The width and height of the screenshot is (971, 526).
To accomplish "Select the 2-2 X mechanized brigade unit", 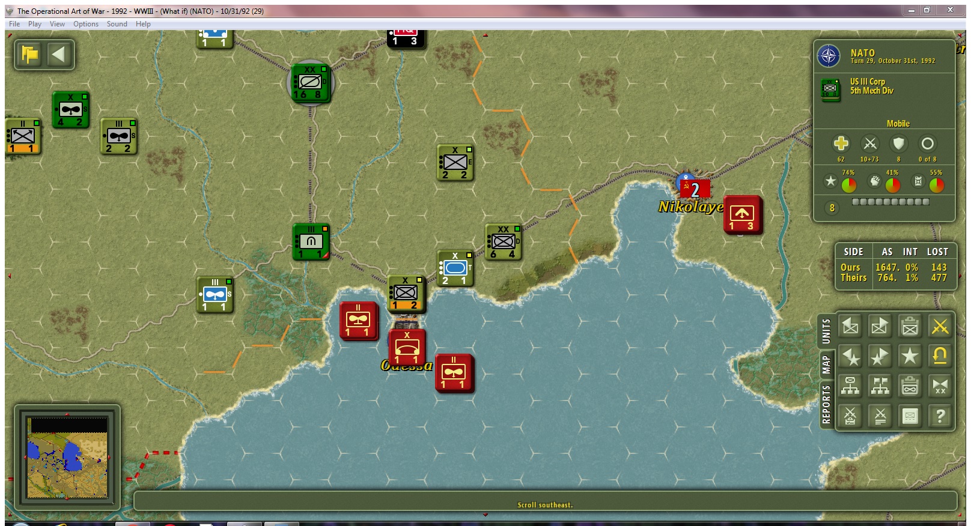I will [x=455, y=163].
